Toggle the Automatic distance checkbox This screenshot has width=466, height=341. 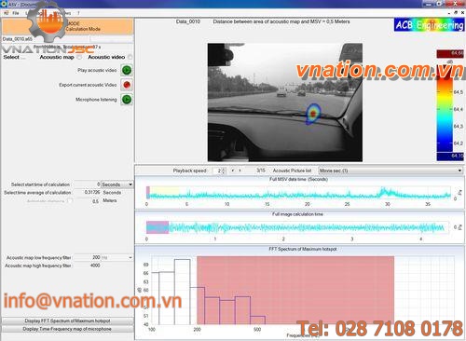[x=70, y=201]
